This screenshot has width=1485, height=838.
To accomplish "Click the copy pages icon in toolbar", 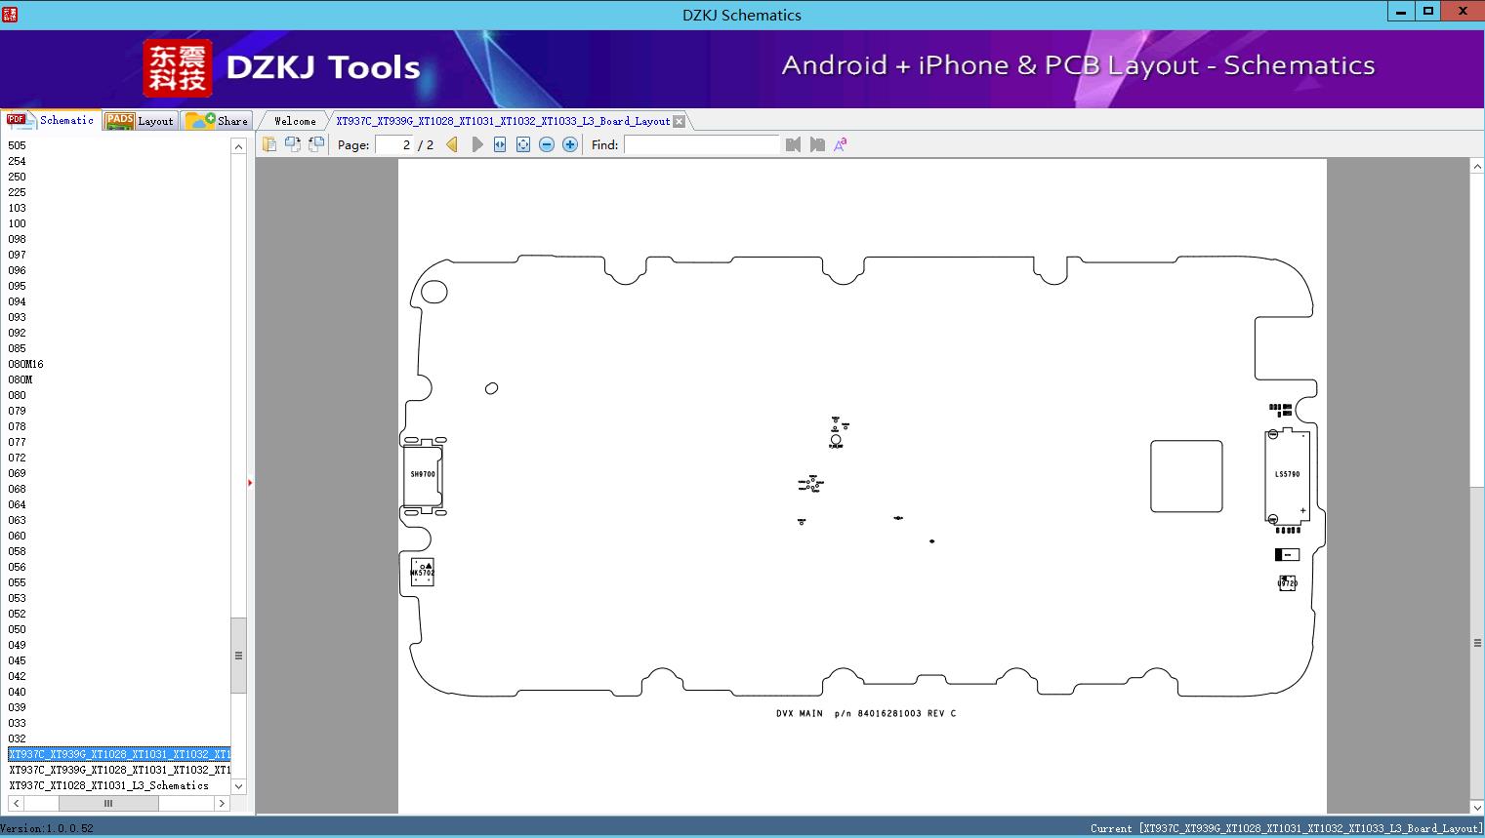I will click(x=269, y=144).
